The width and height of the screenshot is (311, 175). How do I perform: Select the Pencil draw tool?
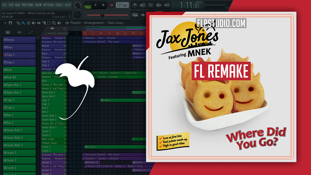point(18,23)
